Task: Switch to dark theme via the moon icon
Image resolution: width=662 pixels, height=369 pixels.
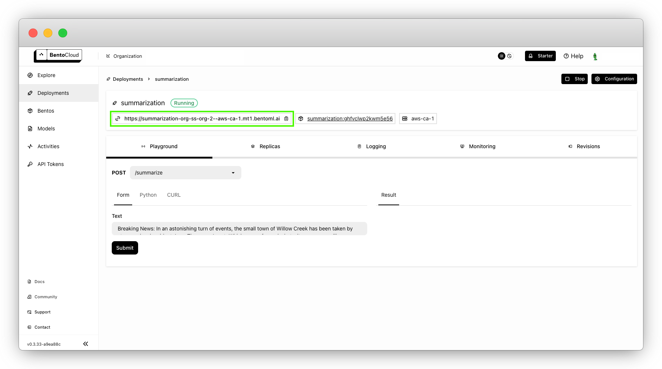Action: tap(509, 56)
